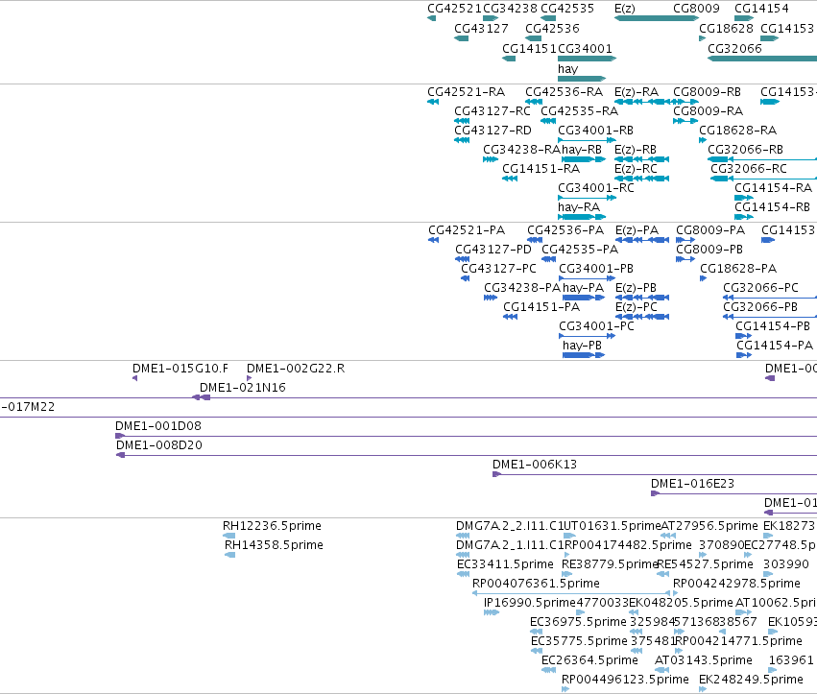817x694 pixels.
Task: Click the E(z) gene bar
Action: pyautogui.click(x=657, y=19)
